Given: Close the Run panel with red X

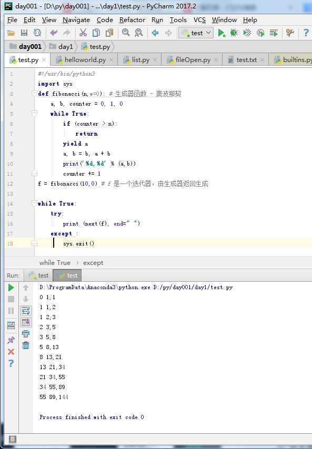Looking at the screenshot, I should 11,352.
